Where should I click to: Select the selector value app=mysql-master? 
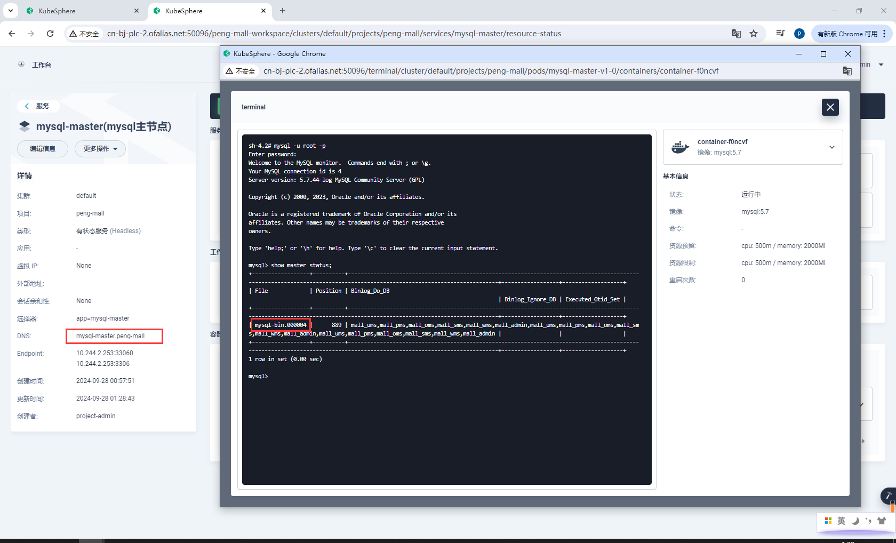103,318
